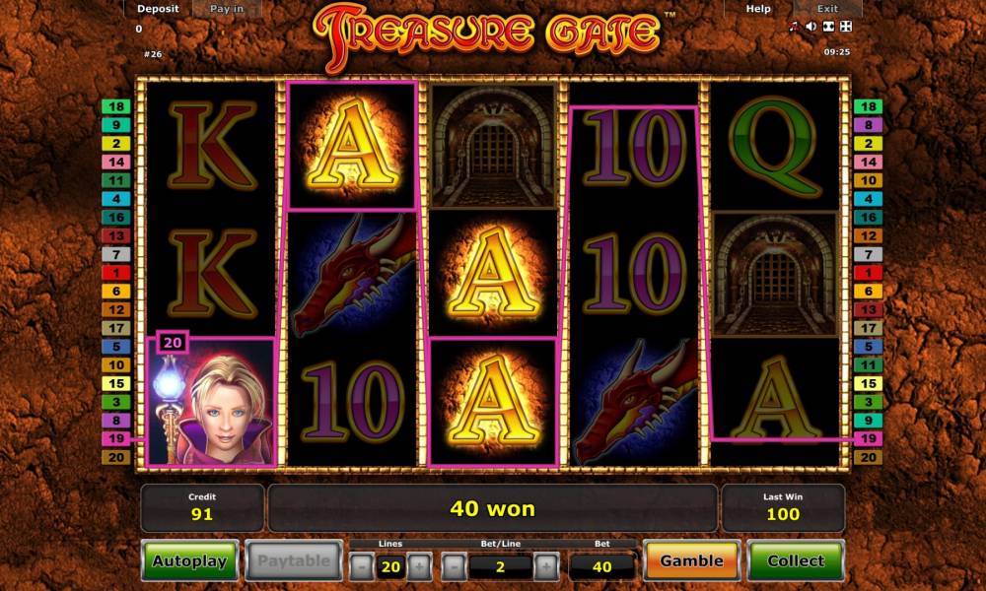Image resolution: width=986 pixels, height=591 pixels.
Task: Select payline 18 marker on left side
Action: [x=116, y=106]
